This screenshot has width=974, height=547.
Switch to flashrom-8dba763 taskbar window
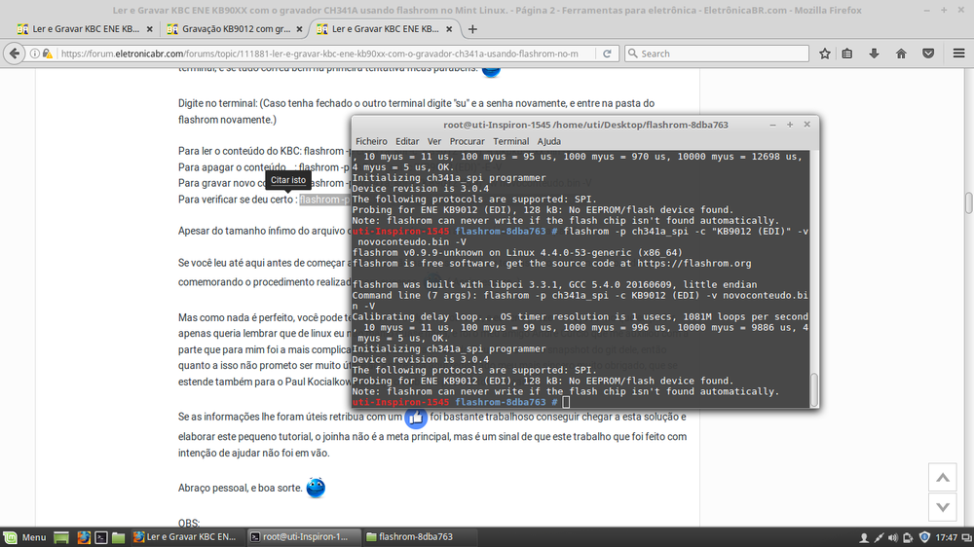(408, 537)
